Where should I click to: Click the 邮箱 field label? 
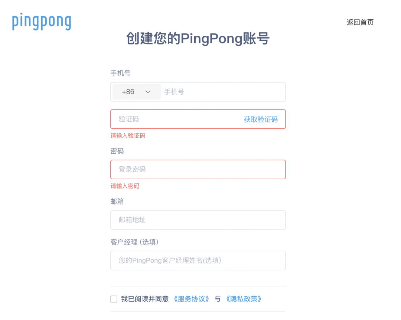(117, 202)
